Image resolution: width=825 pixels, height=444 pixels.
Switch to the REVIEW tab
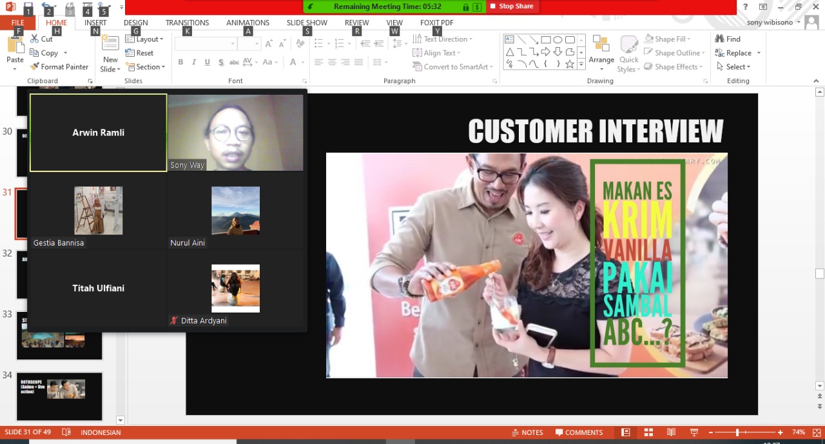[356, 23]
